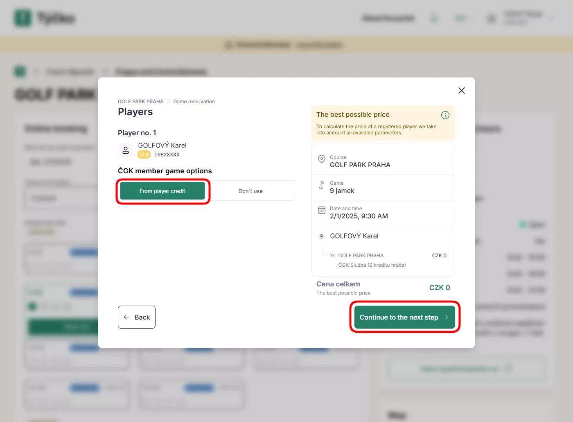Viewport: 573px width, 422px height.
Task: Continue to the next step
Action: pyautogui.click(x=405, y=317)
